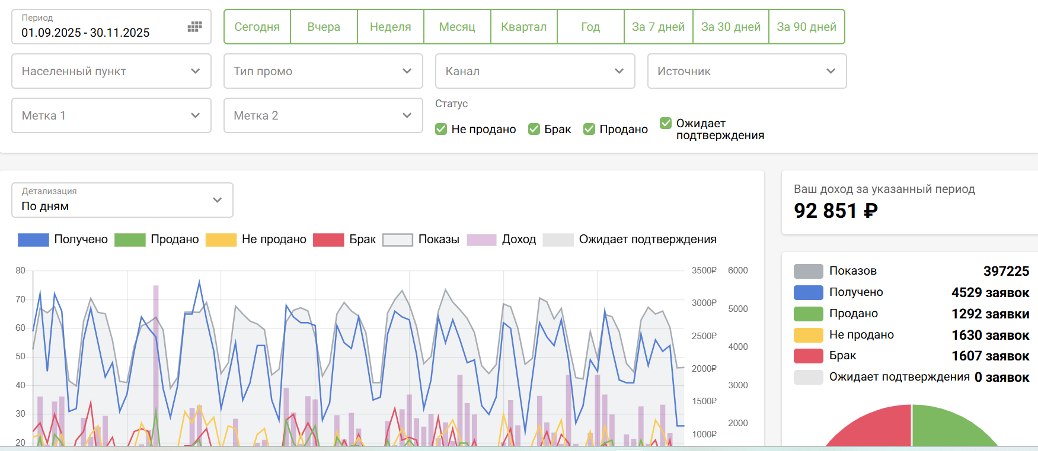Open the period calendar picker icon
Screen dimensions: 1038x451
pyautogui.click(x=194, y=27)
